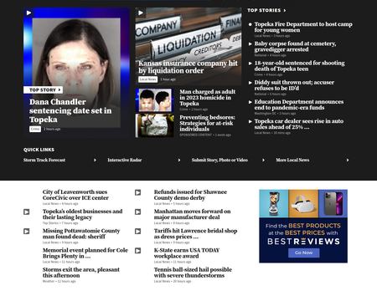
Task: Click video icon beside Tariffs hit Lawrence bridal shop
Action: point(137,231)
